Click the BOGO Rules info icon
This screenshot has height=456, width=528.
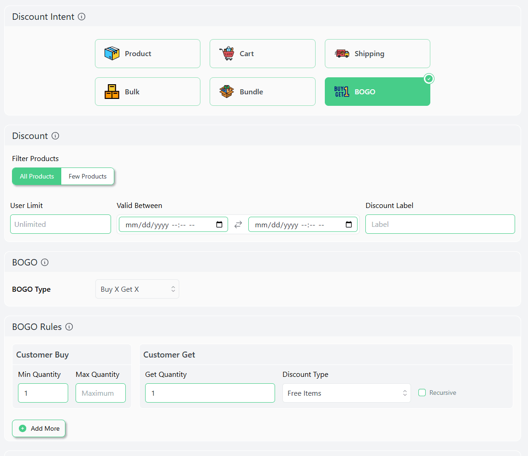[69, 327]
